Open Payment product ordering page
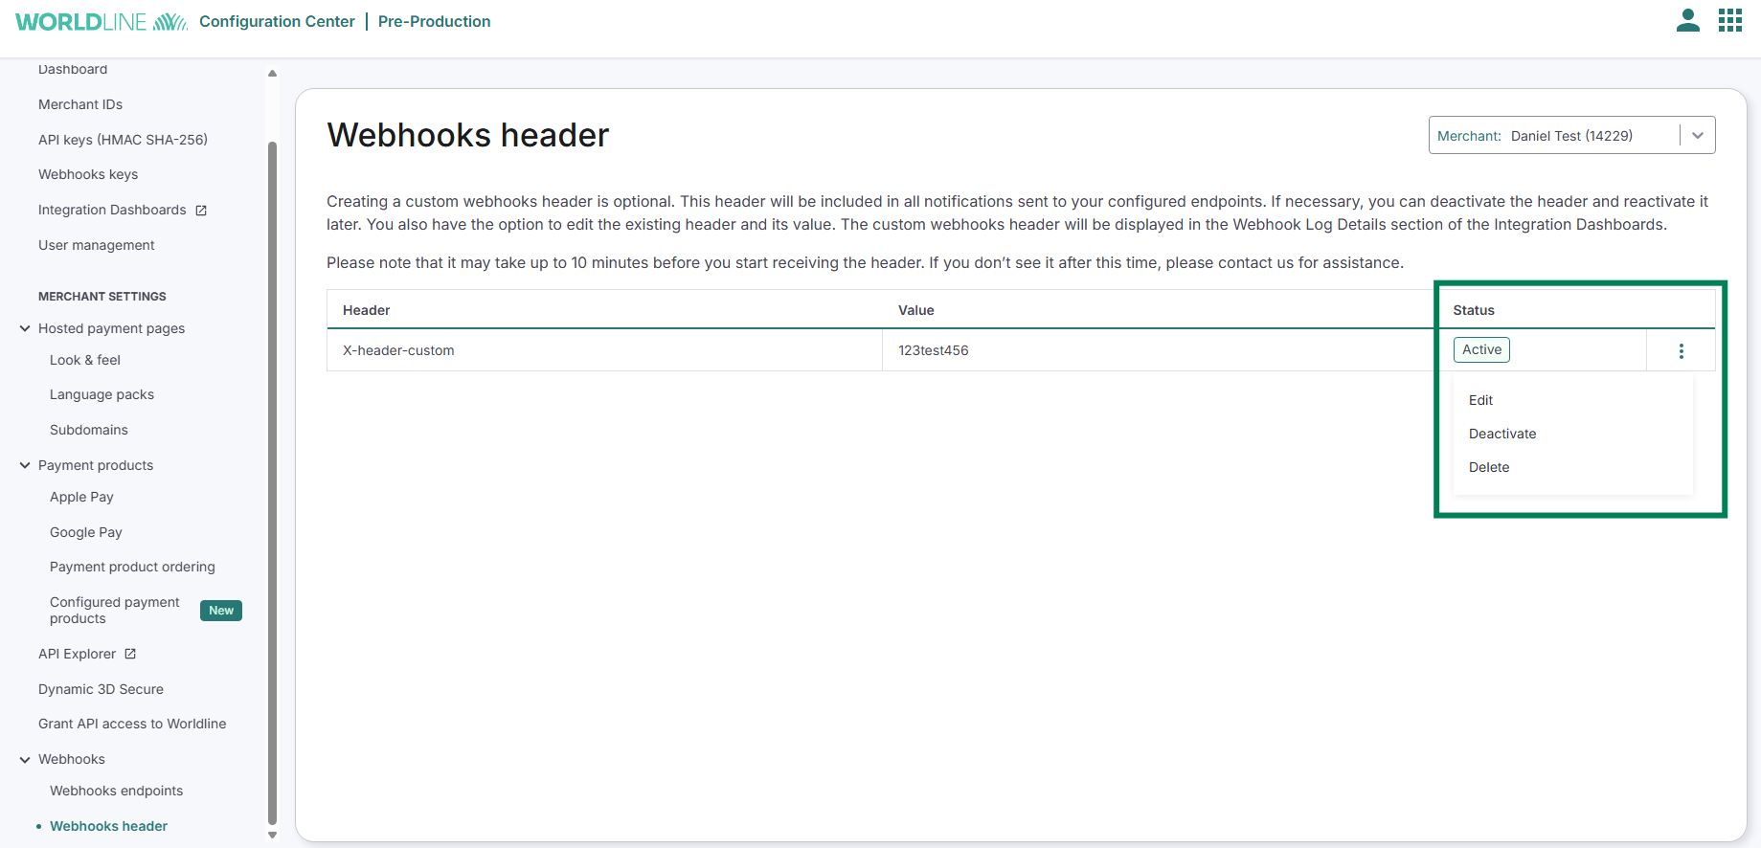This screenshot has width=1761, height=848. [132, 567]
